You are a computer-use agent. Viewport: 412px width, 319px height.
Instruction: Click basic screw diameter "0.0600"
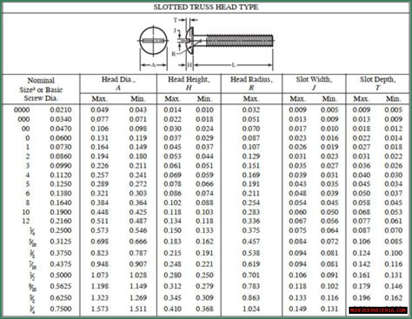[x=61, y=138]
